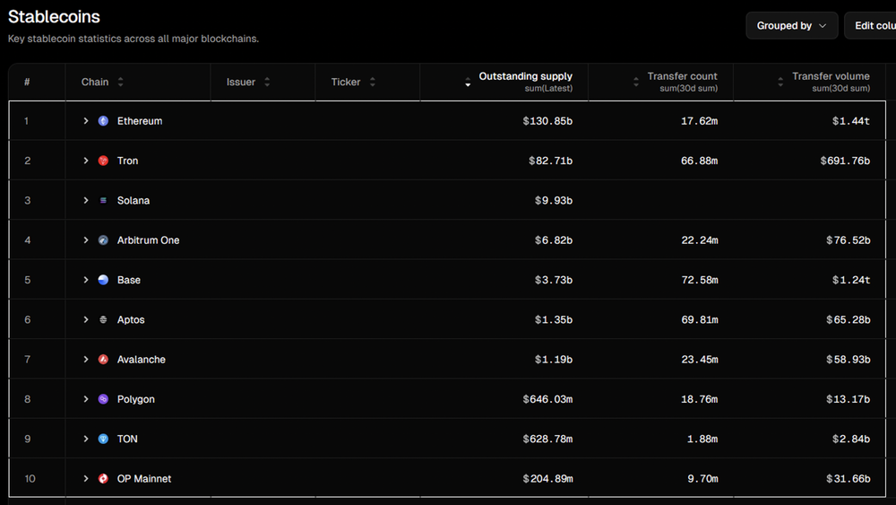896x505 pixels.
Task: Click the Ticker column header
Action: tap(346, 82)
